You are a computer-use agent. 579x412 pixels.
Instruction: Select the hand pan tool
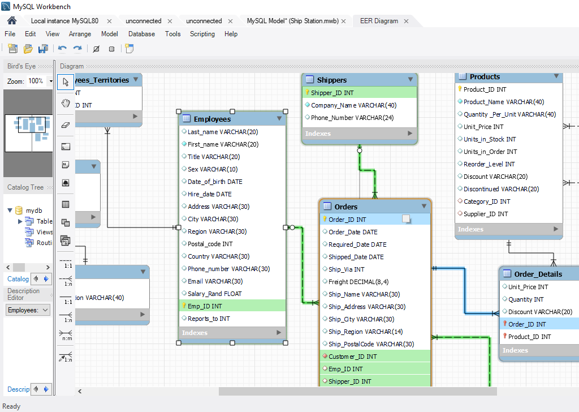[66, 104]
